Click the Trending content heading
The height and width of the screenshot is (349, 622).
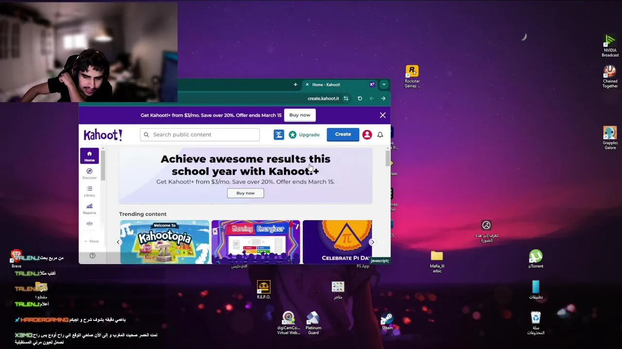[143, 214]
